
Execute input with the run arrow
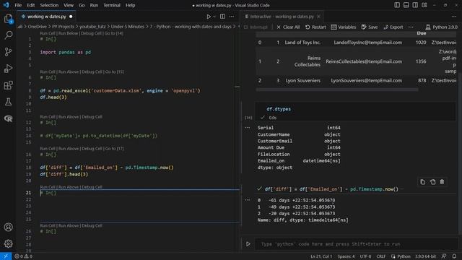tap(248, 244)
